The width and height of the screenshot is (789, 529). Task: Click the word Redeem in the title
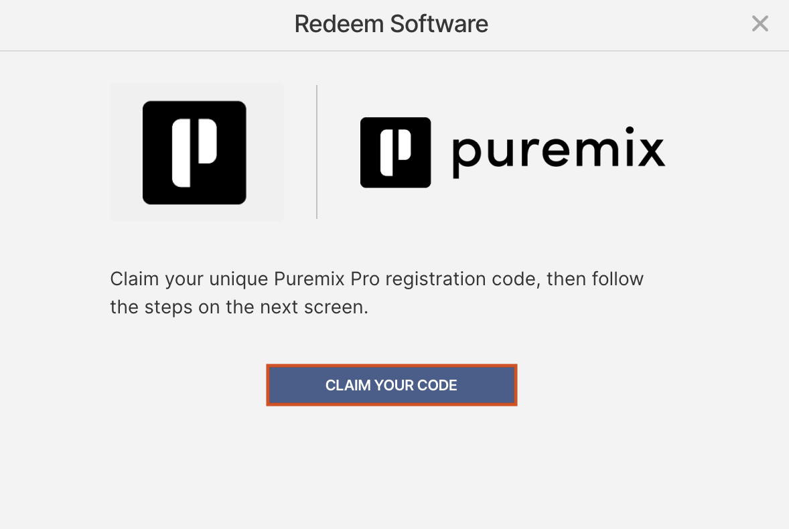point(339,24)
